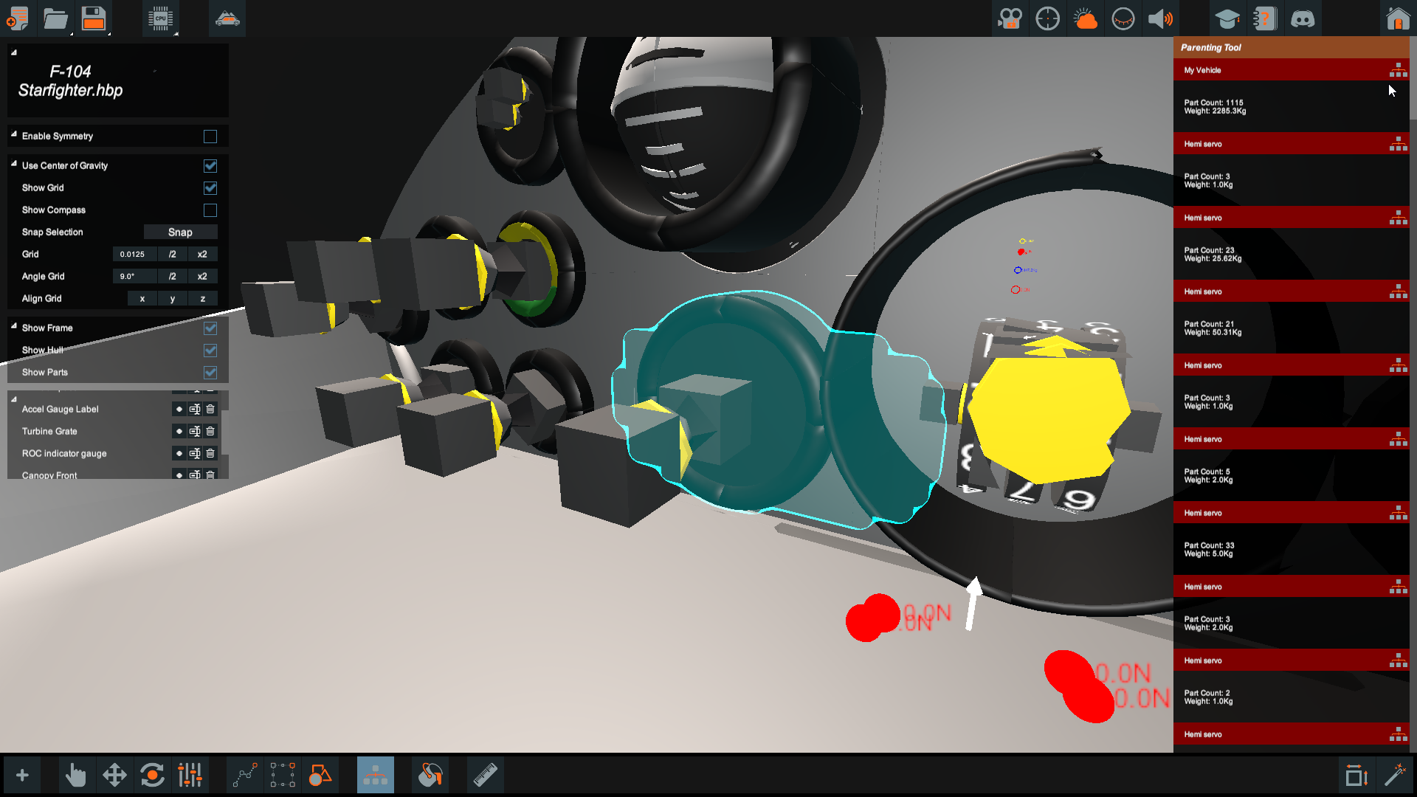
Task: Select the Ruler measuring tool
Action: [x=485, y=776]
